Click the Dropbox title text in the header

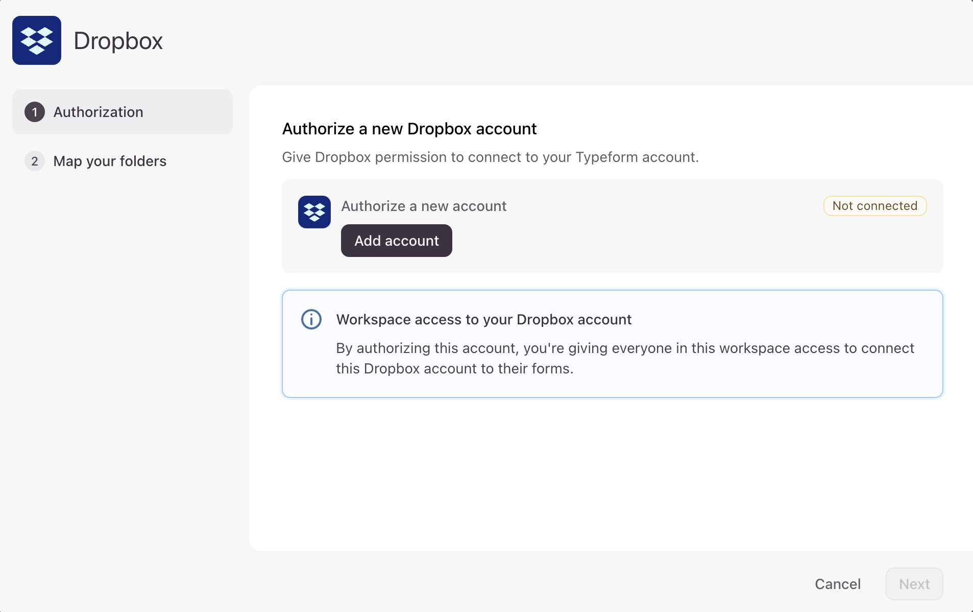pyautogui.click(x=118, y=40)
